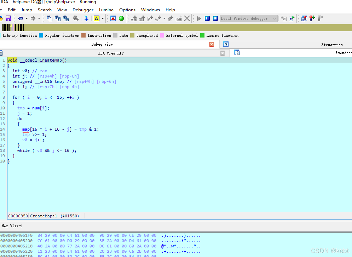
Task: Pause the running process
Action: (x=207, y=18)
